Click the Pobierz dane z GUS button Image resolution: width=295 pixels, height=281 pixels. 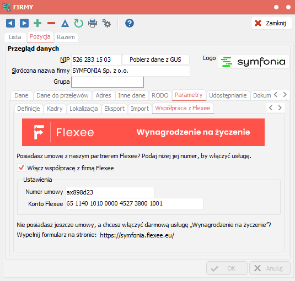[155, 60]
